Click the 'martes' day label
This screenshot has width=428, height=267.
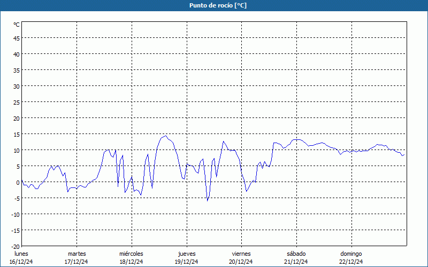click(x=77, y=254)
